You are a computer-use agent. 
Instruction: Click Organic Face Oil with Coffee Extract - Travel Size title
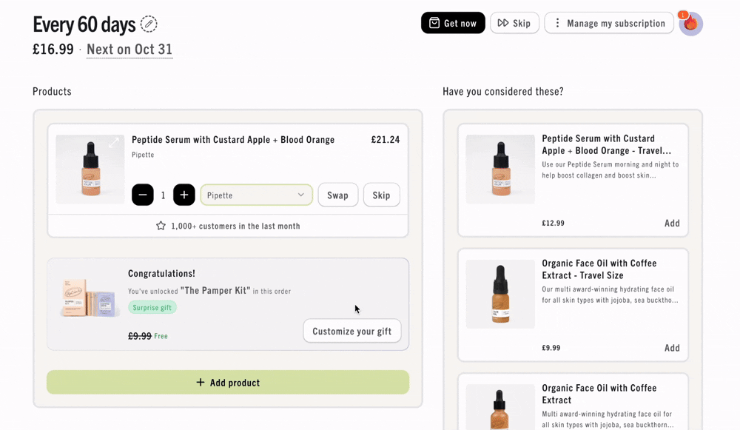599,269
